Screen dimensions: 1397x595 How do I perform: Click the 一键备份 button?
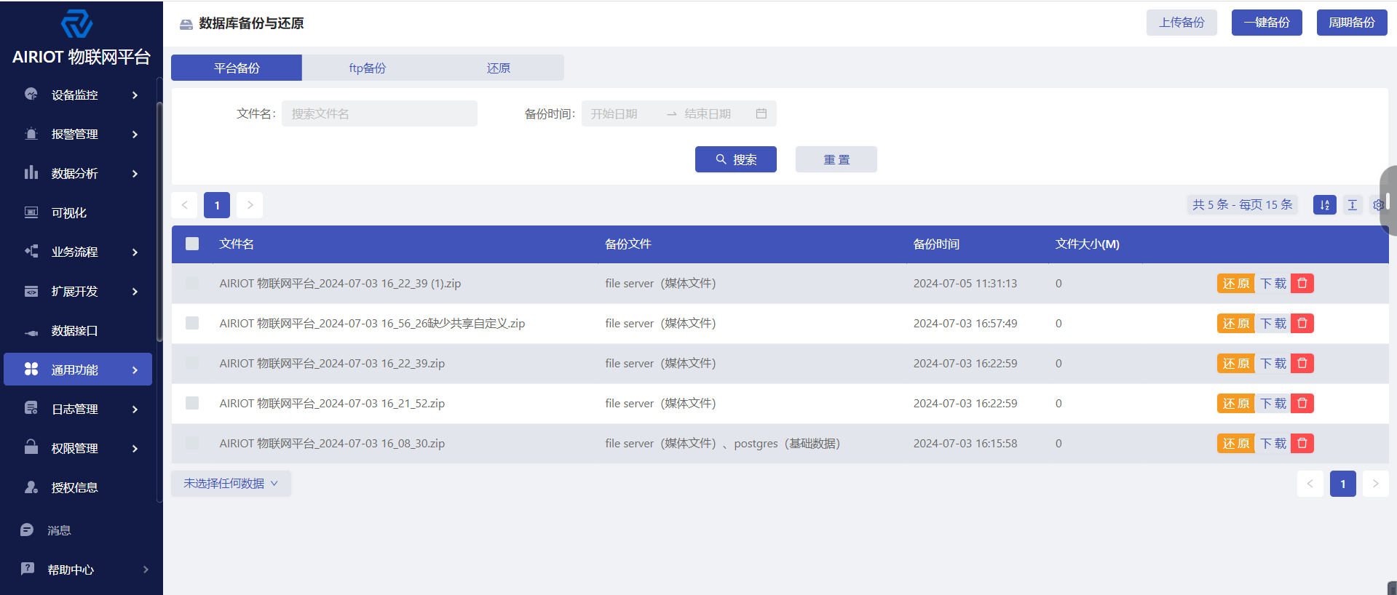tap(1267, 23)
